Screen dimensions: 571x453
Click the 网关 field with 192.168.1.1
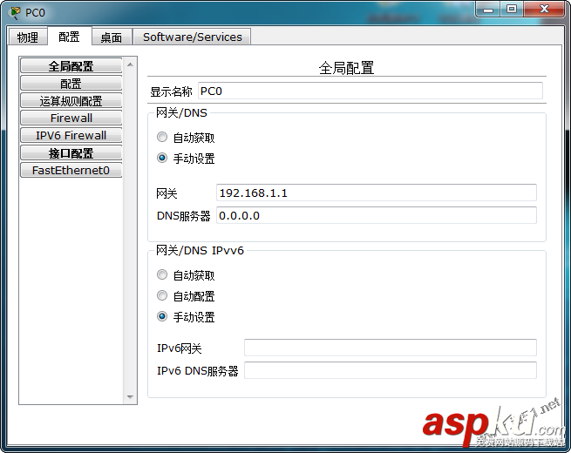[377, 193]
